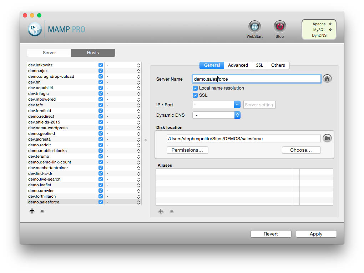Uncheck the dev.lefkowitz host checkbox

click(x=101, y=65)
